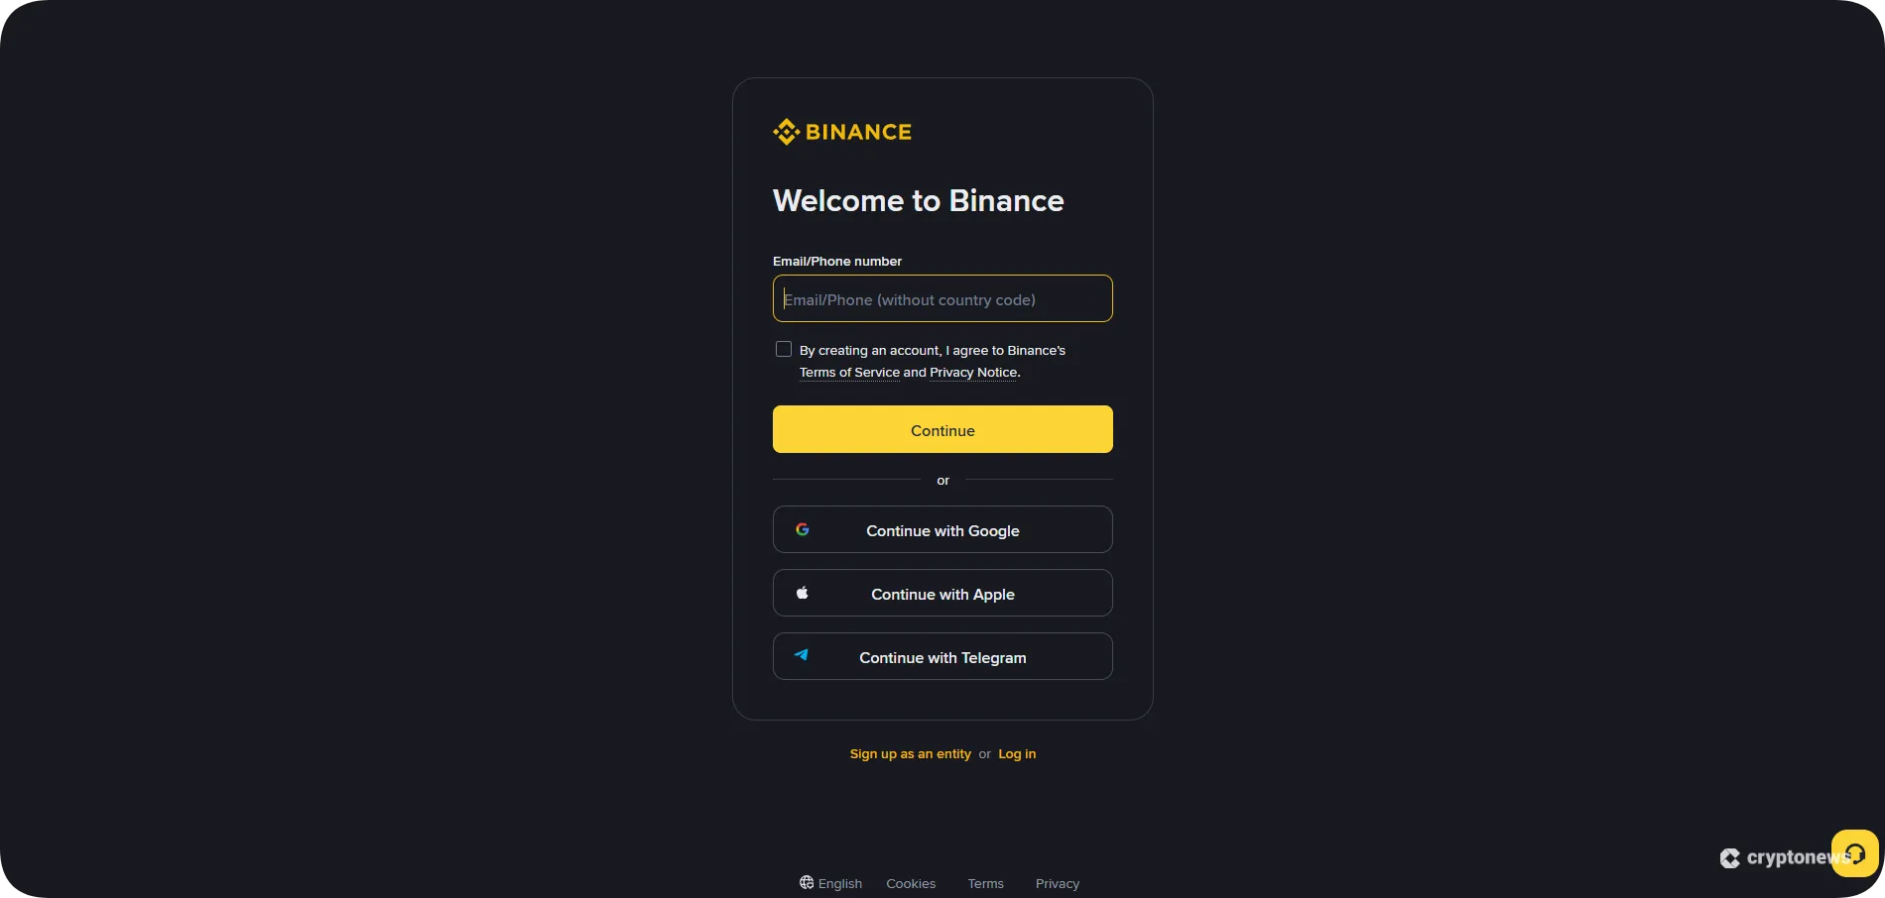Choose Continue with Google
The width and height of the screenshot is (1885, 898).
click(942, 529)
